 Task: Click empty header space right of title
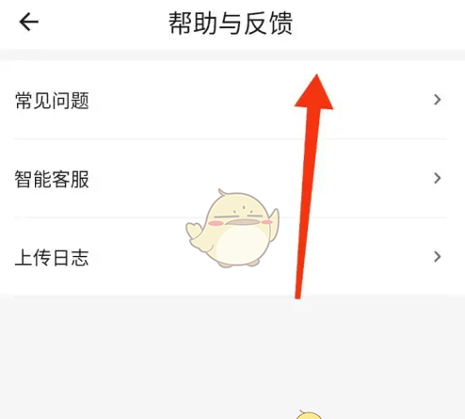(x=377, y=23)
